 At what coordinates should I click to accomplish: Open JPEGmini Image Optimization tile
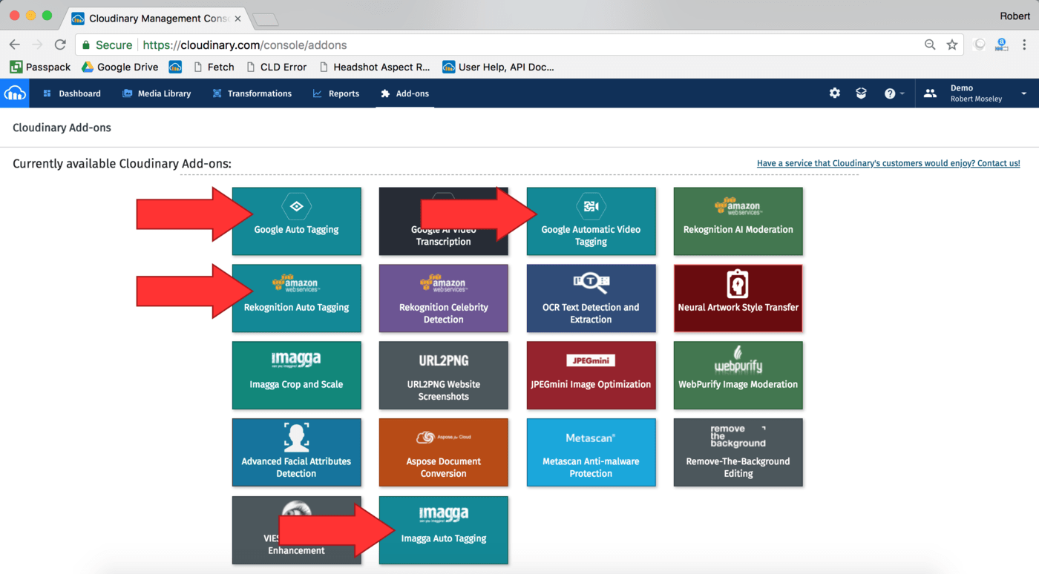coord(591,375)
